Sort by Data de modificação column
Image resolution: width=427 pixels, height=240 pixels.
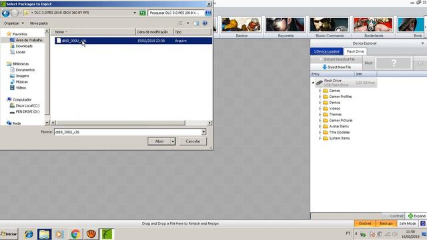(x=154, y=32)
